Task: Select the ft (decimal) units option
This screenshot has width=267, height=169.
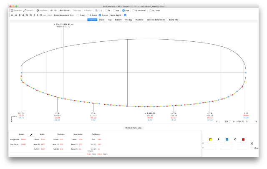Action: [x=133, y=10]
